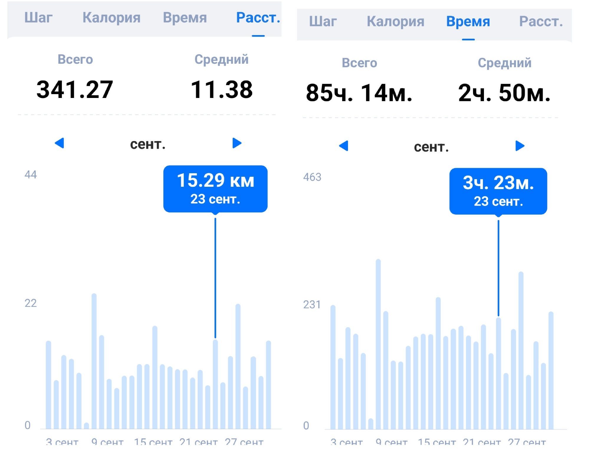
Task: Go to next month in distance chart
Action: tap(237, 143)
